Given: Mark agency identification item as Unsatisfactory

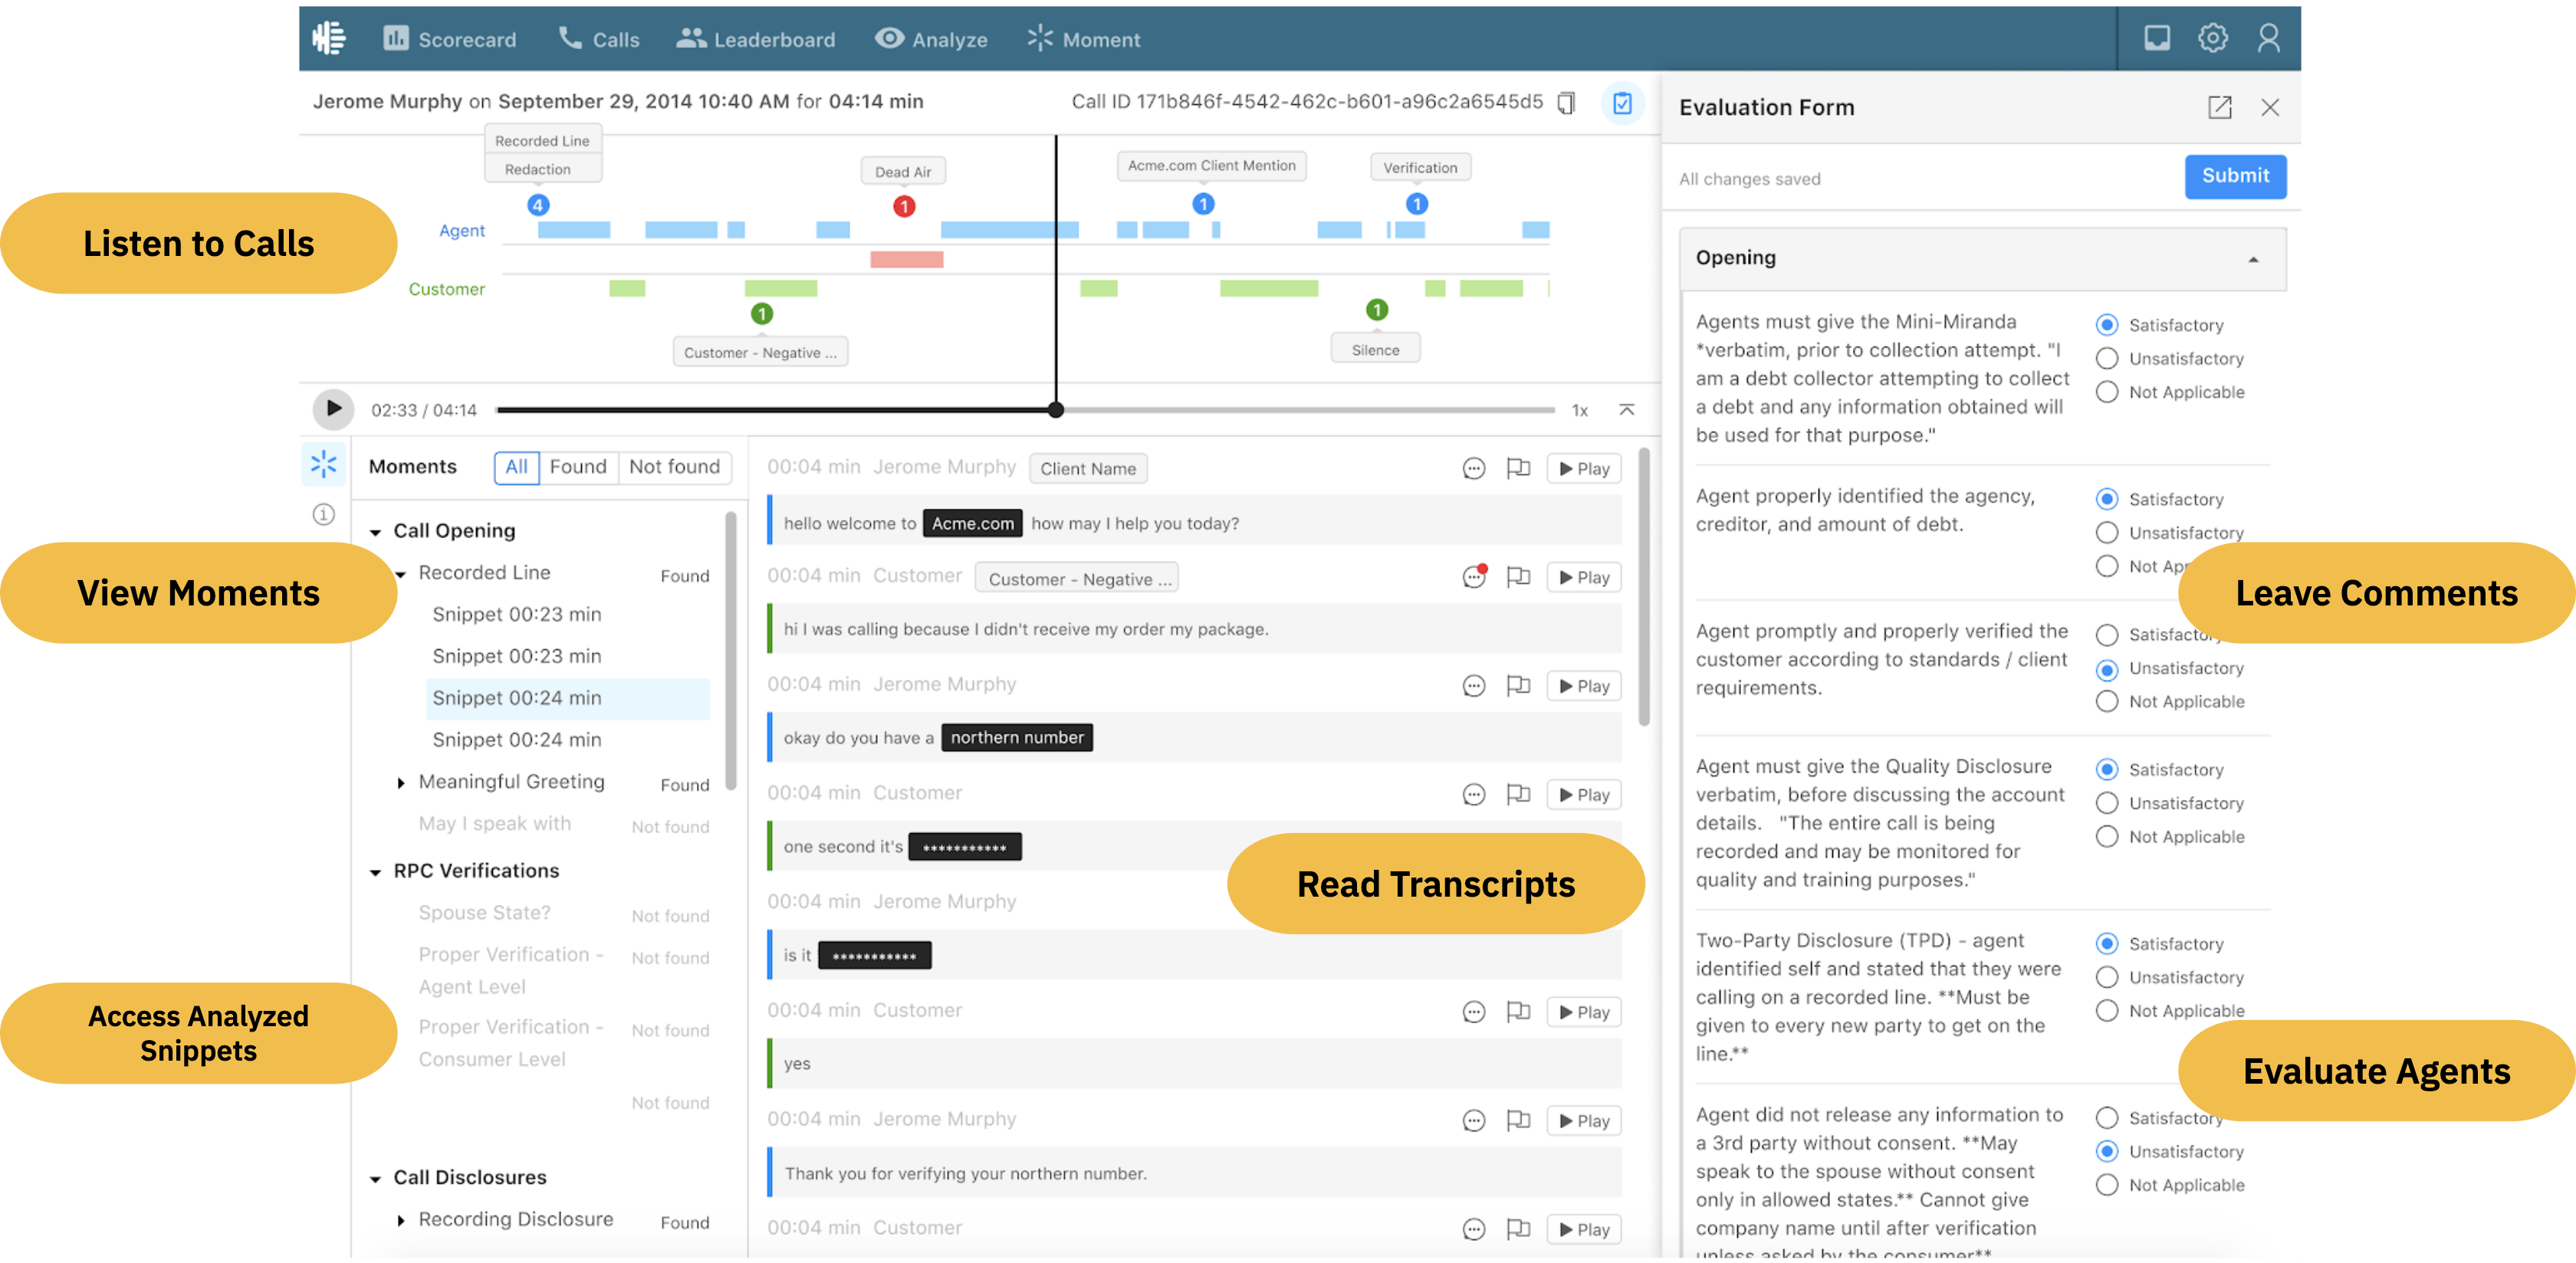Looking at the screenshot, I should click(2106, 533).
